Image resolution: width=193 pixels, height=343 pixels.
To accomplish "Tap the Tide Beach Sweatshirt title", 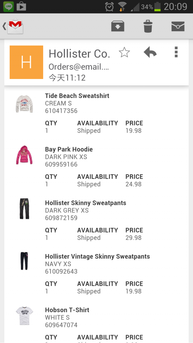I will pyautogui.click(x=77, y=96).
